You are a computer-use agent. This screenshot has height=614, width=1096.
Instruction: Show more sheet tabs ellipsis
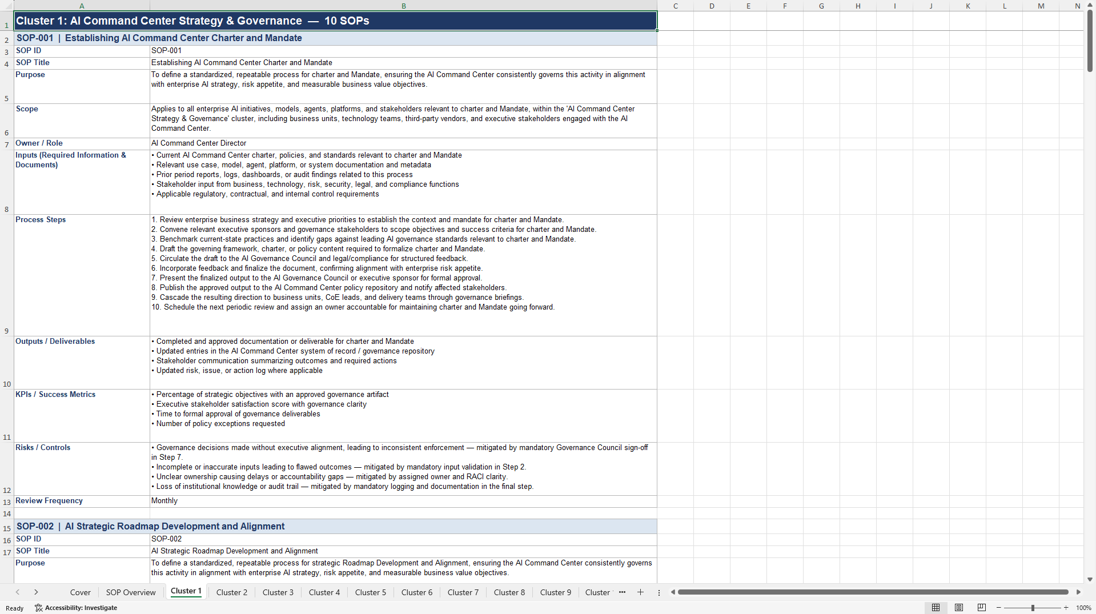(622, 592)
